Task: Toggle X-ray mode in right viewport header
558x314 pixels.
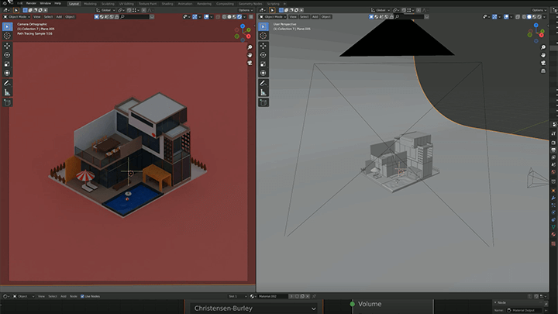Action: (518, 17)
